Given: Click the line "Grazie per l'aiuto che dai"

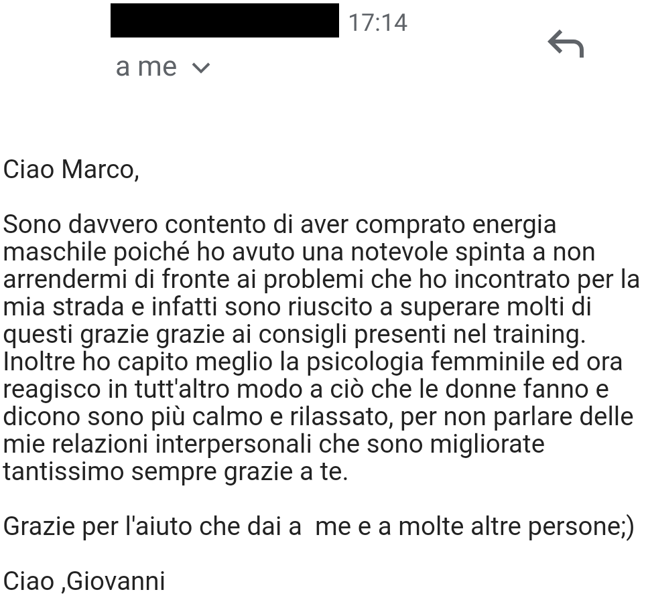Looking at the screenshot, I should (x=152, y=526).
